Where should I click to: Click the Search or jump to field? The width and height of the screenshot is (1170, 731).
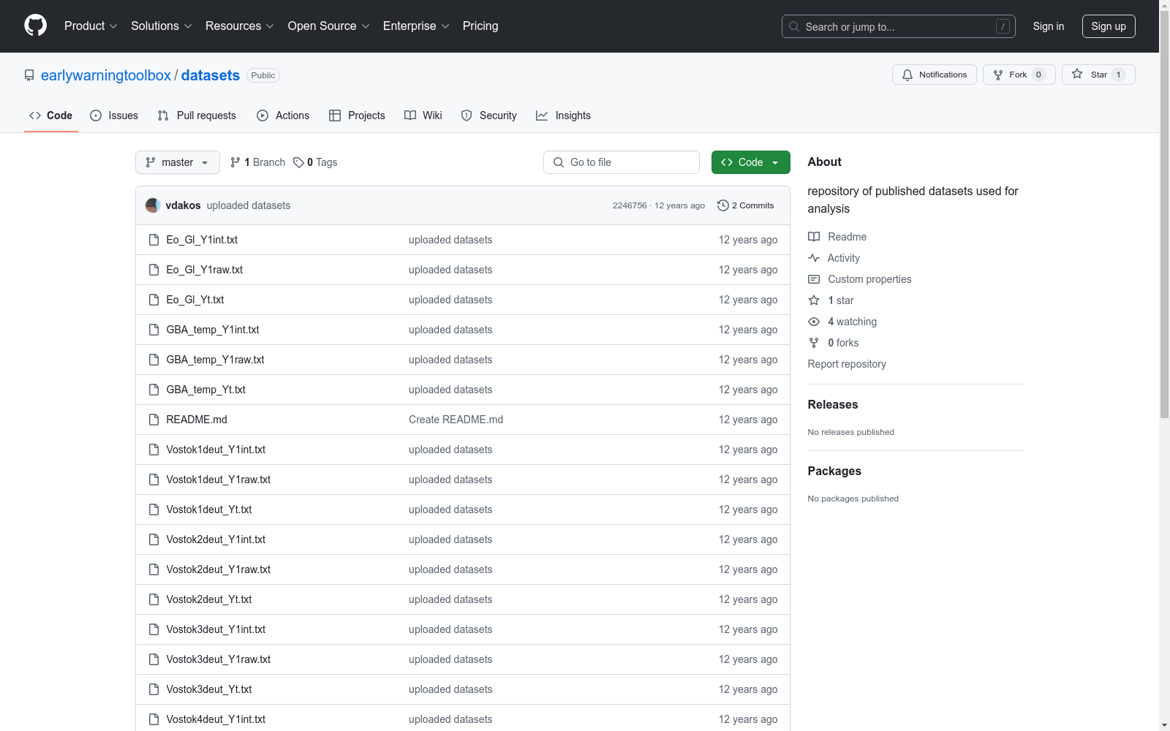point(899,26)
